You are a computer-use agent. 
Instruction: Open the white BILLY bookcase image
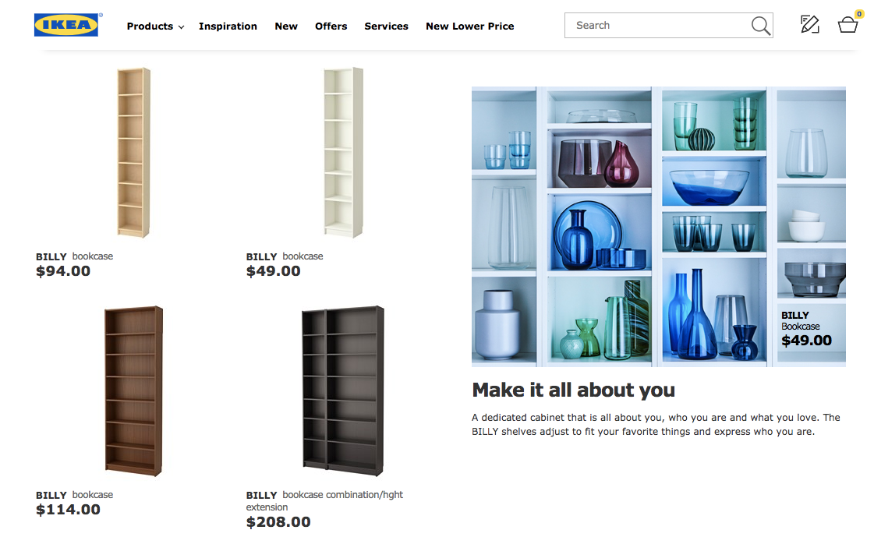pos(343,153)
